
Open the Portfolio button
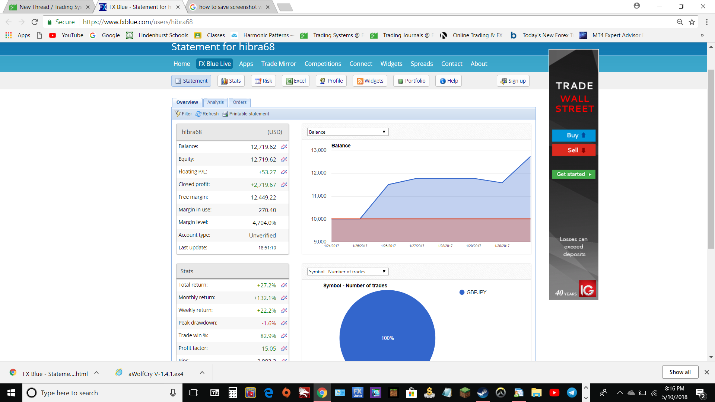point(411,81)
